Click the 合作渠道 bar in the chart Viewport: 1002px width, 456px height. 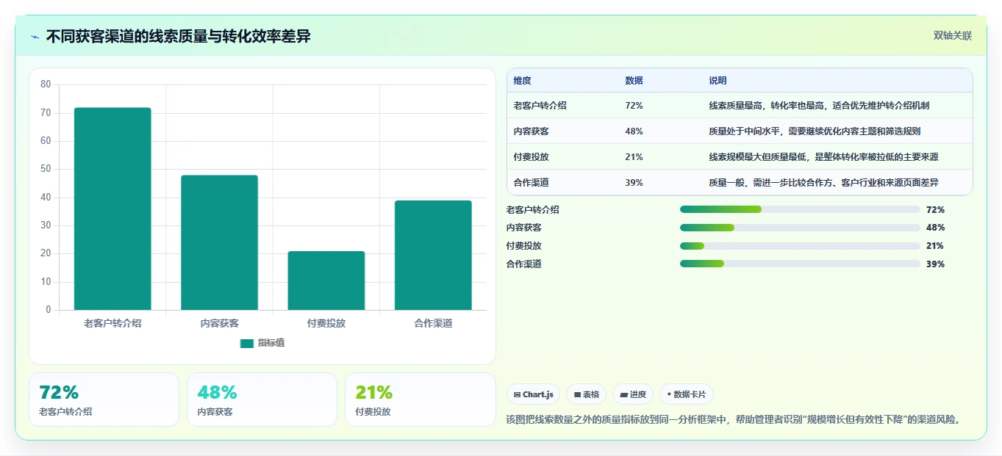click(x=433, y=255)
